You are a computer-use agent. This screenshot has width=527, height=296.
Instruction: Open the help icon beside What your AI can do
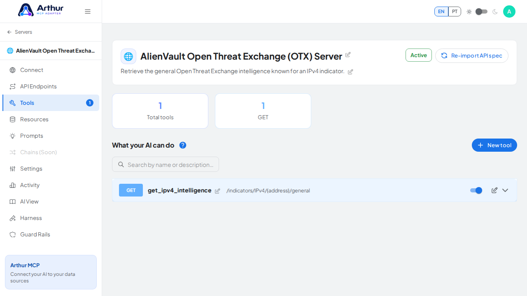[183, 145]
